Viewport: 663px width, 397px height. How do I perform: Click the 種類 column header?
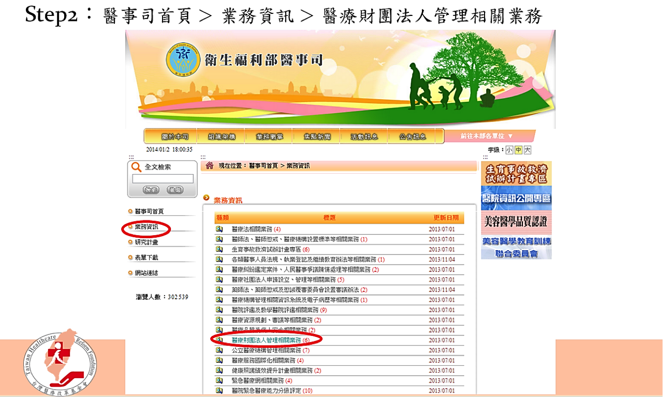[x=223, y=218]
